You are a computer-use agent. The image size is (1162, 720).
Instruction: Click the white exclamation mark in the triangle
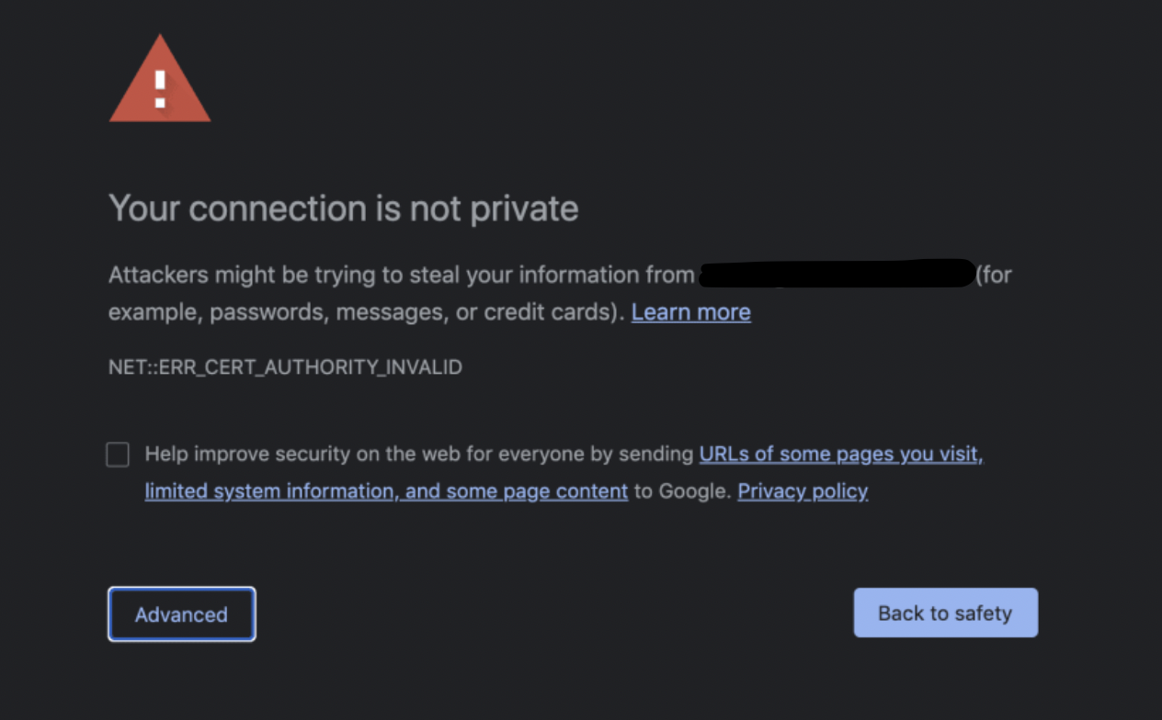(x=160, y=89)
